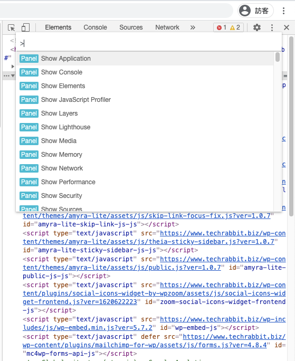Select Show Media command
This screenshot has height=361, width=295.
tap(145, 141)
